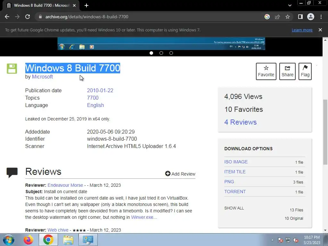Screen dimensions: 328x246
Task: Open the Google icon in address bar
Action: tap(267, 17)
